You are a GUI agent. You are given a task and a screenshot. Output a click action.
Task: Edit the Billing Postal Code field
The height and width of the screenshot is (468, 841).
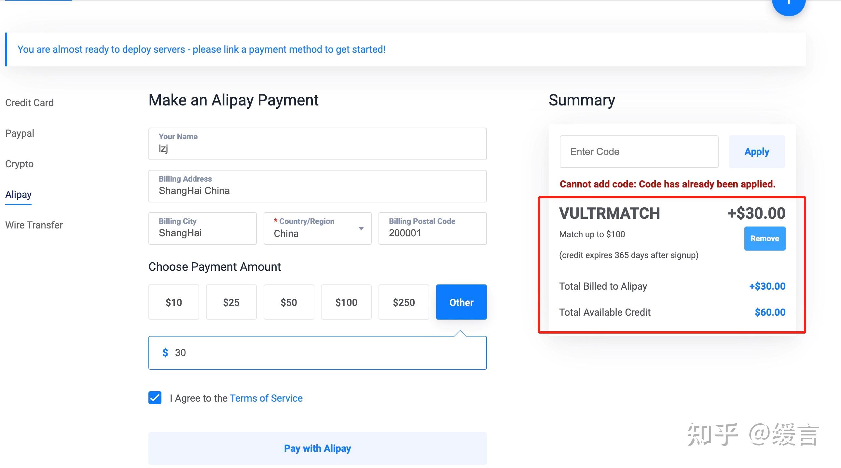coord(432,228)
